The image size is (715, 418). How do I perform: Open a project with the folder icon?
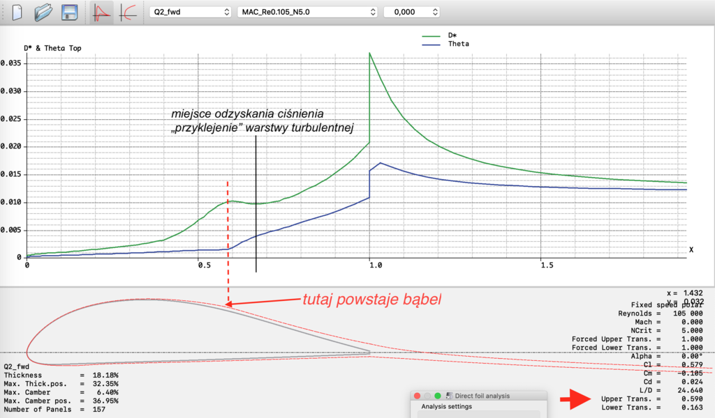point(44,13)
